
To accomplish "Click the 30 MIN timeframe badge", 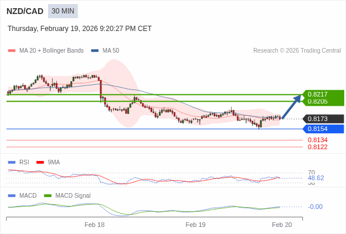I will pos(63,11).
